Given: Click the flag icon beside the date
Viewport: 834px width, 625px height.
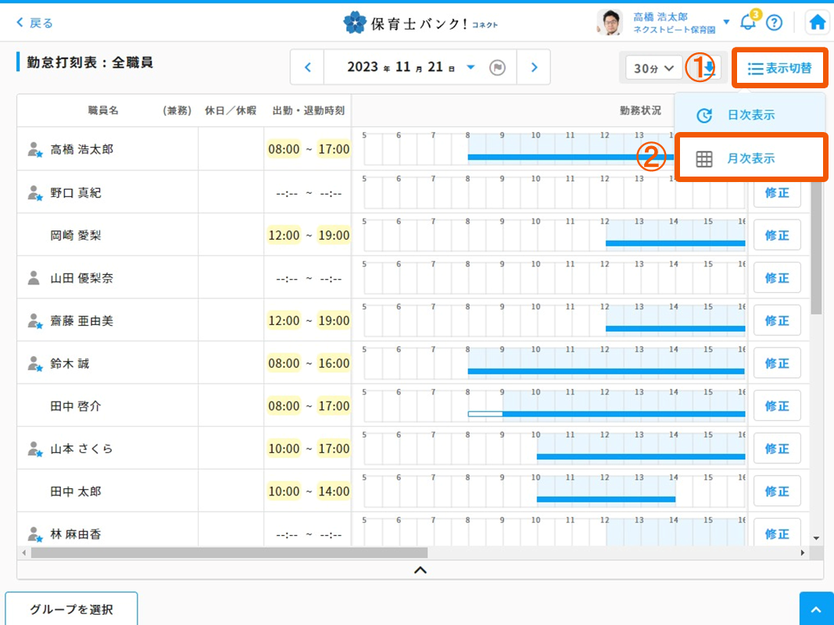Looking at the screenshot, I should pyautogui.click(x=497, y=67).
